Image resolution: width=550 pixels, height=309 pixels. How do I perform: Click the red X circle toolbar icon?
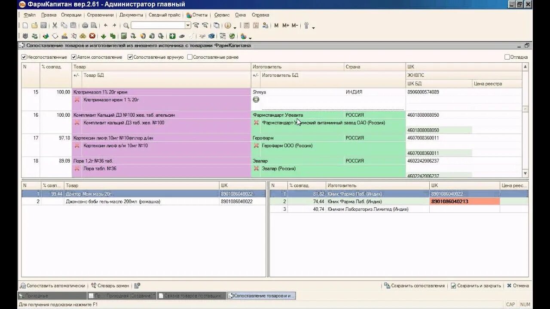coord(92,36)
